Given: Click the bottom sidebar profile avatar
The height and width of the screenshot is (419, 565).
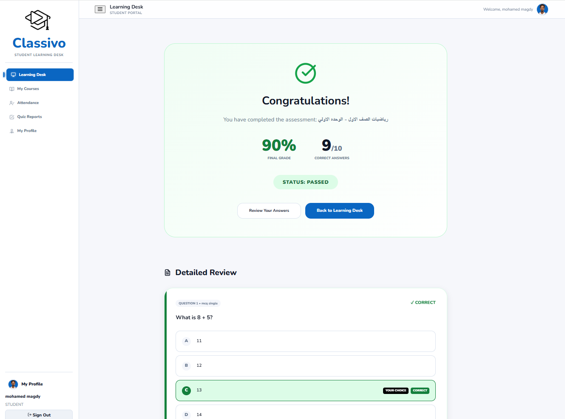Looking at the screenshot, I should [x=13, y=384].
